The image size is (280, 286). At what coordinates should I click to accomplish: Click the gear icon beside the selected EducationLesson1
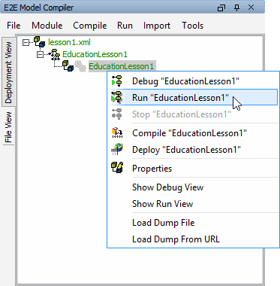pos(80,66)
